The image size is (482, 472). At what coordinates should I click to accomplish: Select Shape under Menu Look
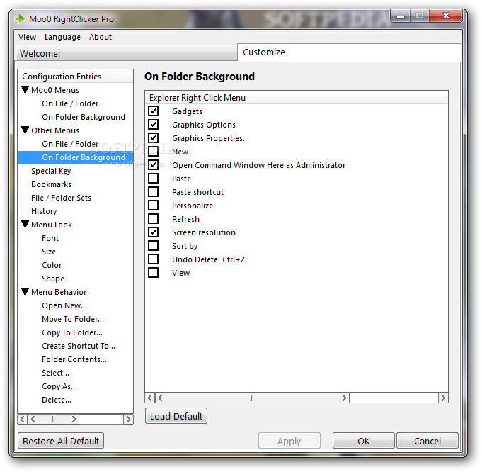click(x=53, y=279)
